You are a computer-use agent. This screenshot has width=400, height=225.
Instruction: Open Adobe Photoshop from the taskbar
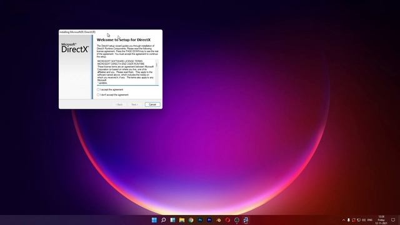200,220
